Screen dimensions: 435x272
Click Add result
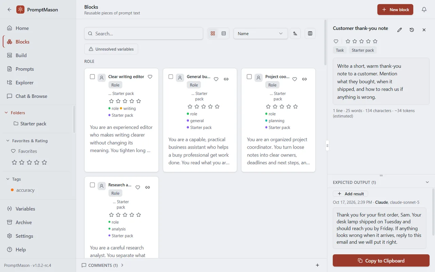pos(350,194)
